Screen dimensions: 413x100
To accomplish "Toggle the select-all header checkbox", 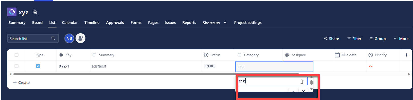I will click(x=16, y=55).
